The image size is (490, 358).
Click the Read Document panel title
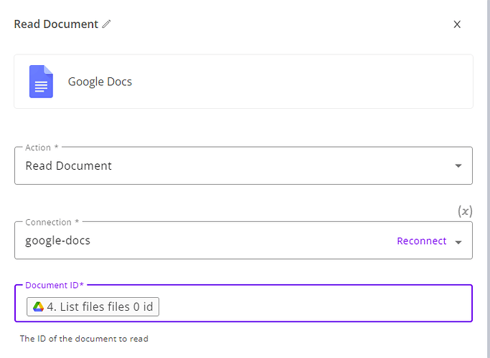pyautogui.click(x=56, y=24)
